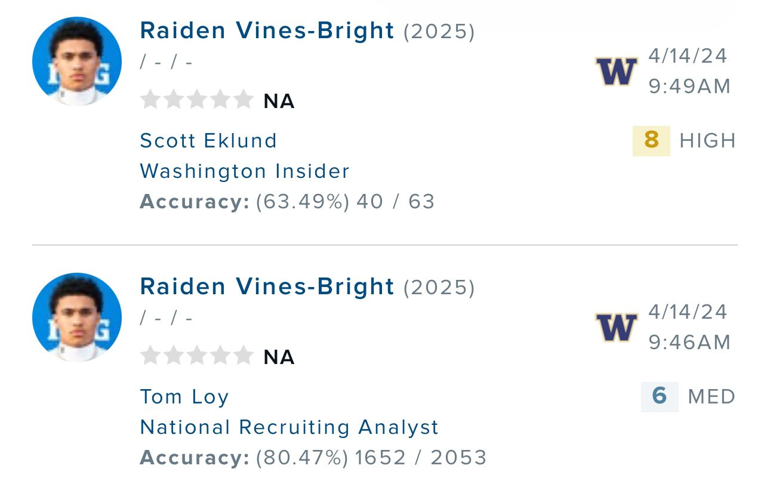This screenshot has height=484, width=770.
Task: Click the blue confidence 6 badge
Action: [x=660, y=396]
